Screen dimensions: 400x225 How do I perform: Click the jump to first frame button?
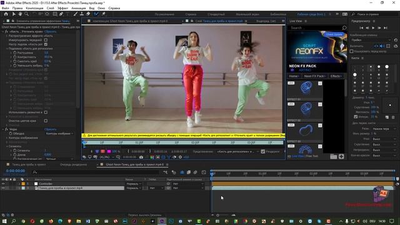coord(361,27)
